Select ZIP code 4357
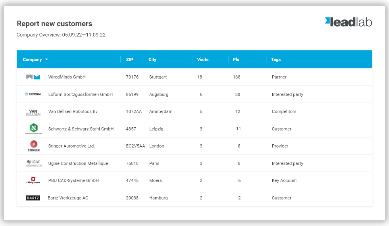Image resolution: width=389 pixels, height=226 pixels. click(131, 129)
